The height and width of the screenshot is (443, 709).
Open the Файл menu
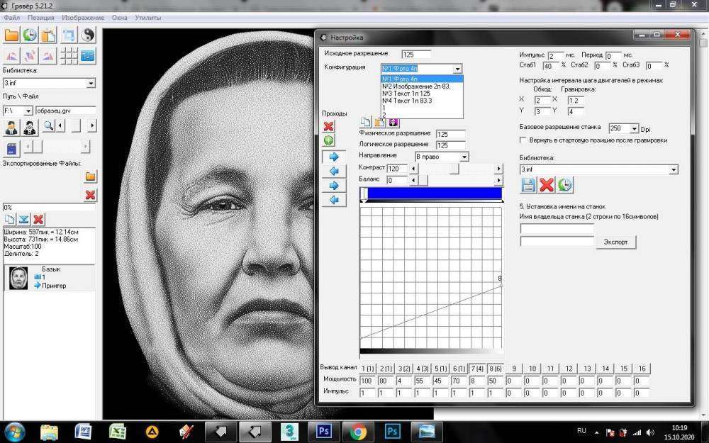click(11, 16)
